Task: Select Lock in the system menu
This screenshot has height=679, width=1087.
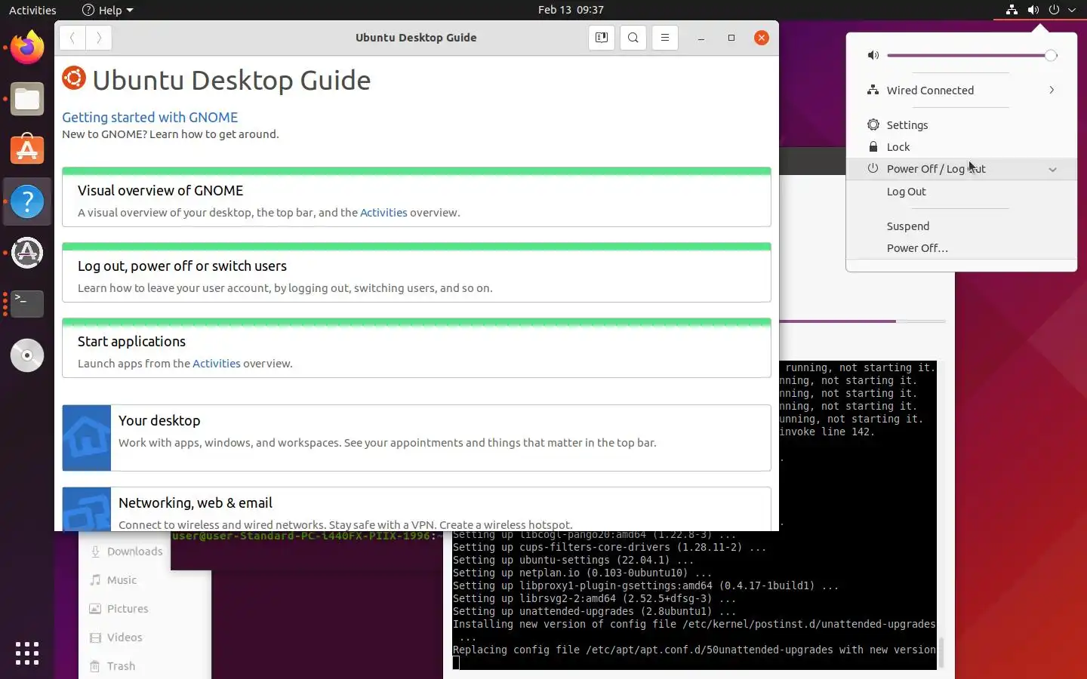Action: [x=962, y=147]
